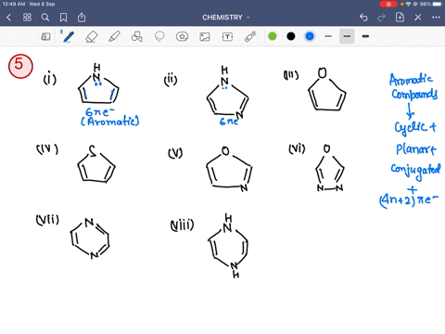
Task: Open the three-dot more options menu
Action: coord(436,18)
